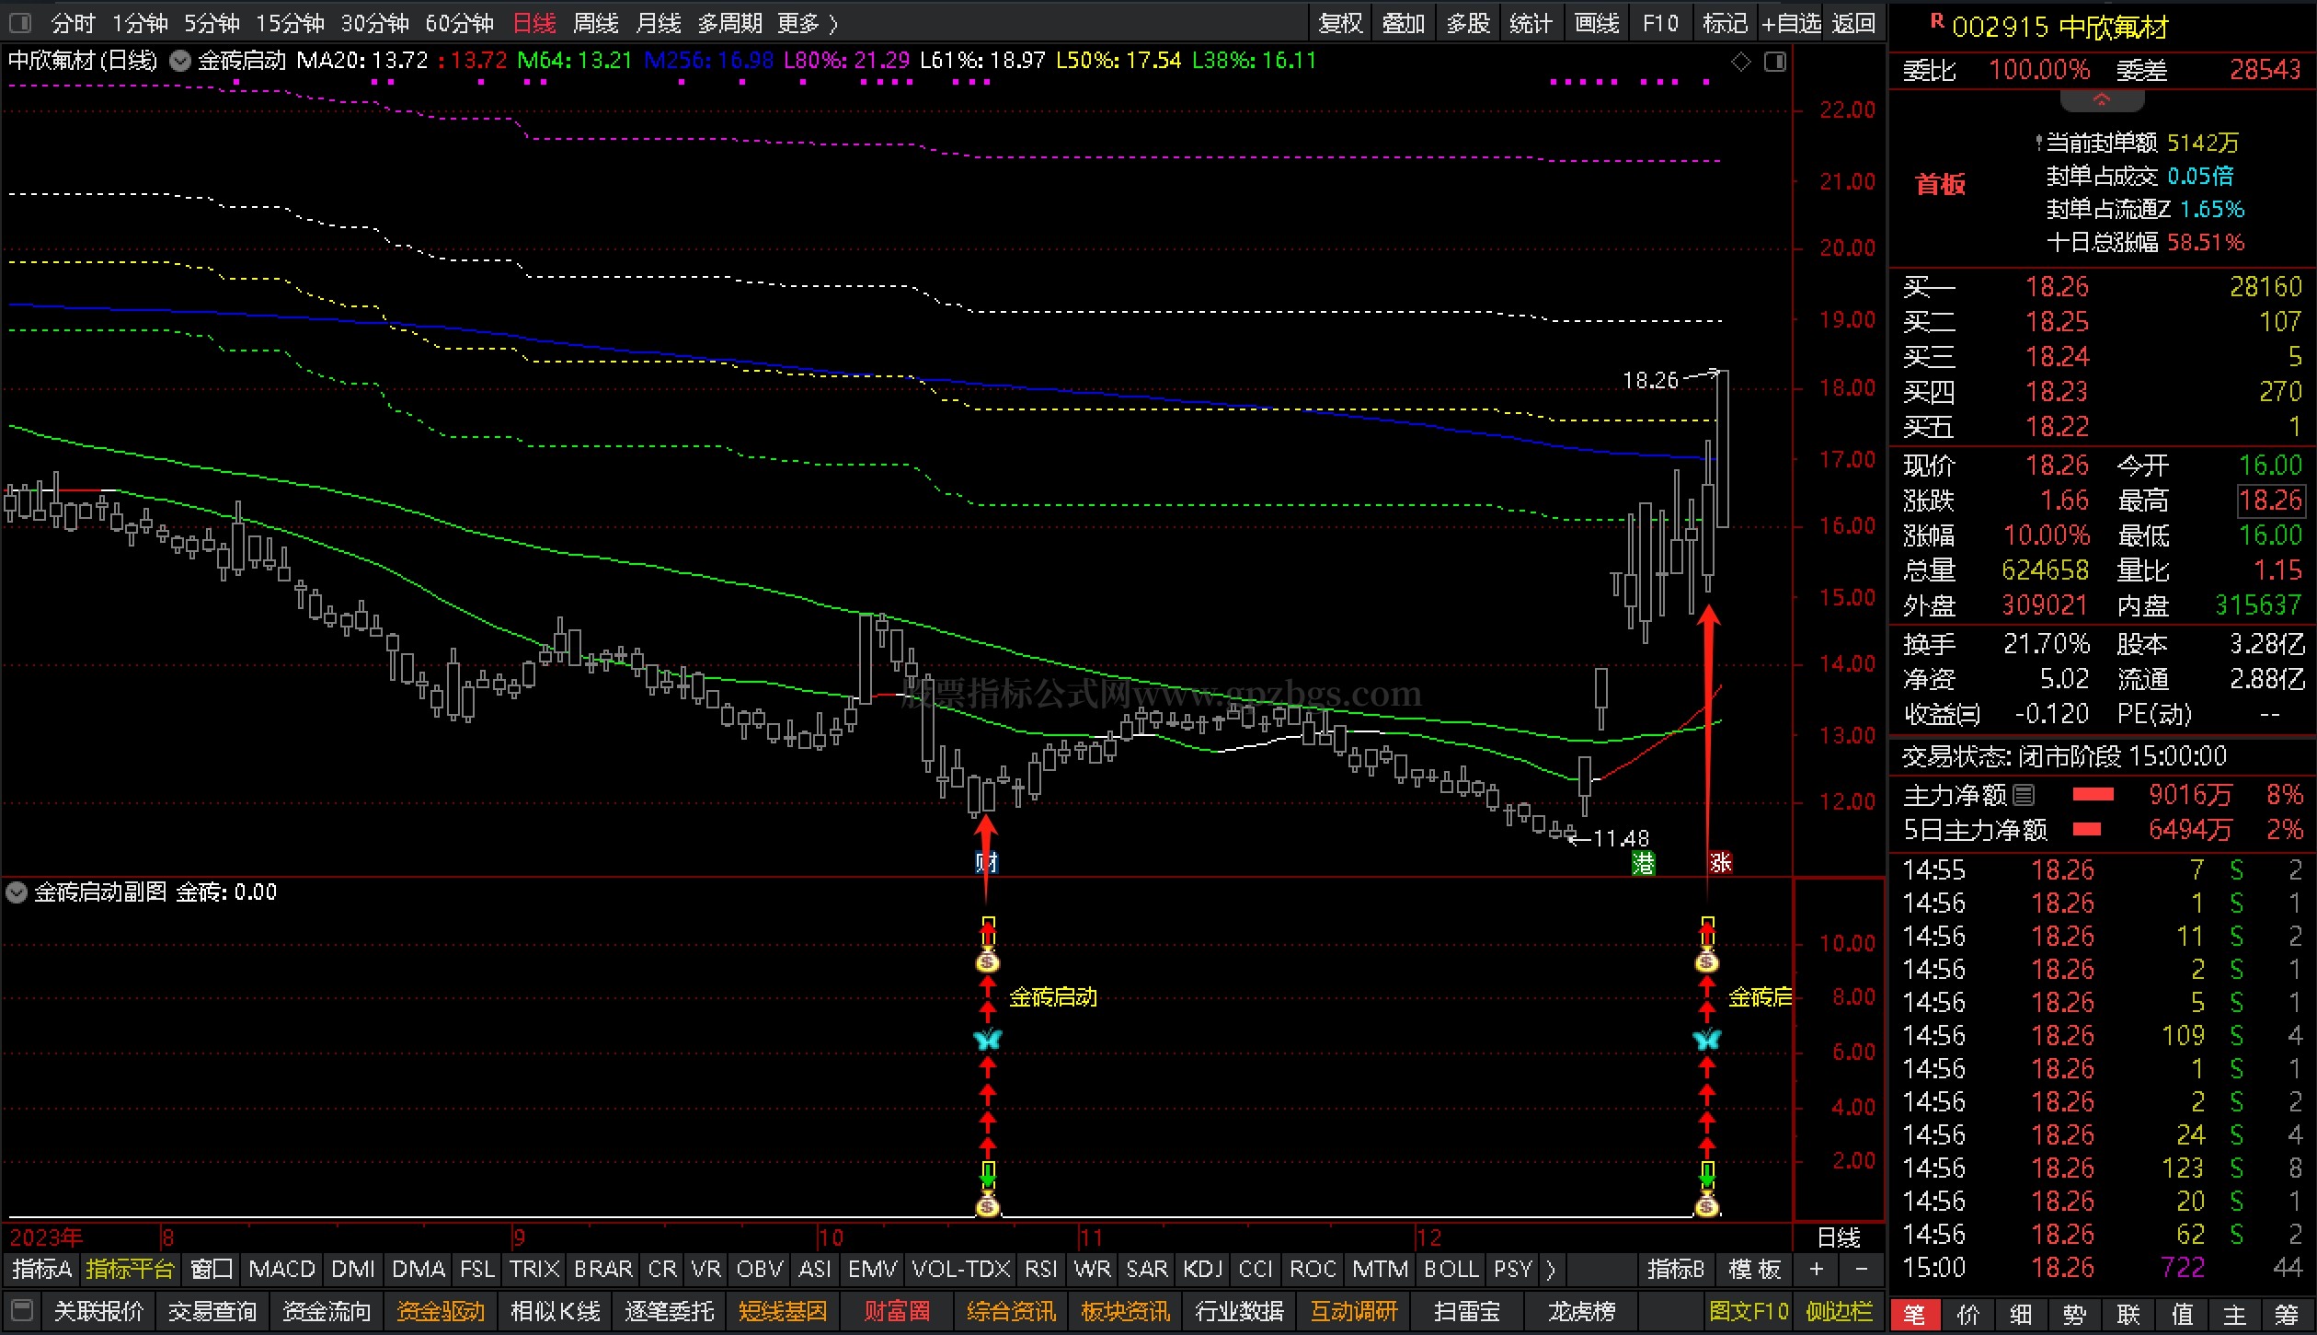The height and width of the screenshot is (1335, 2317).
Task: Click the 首板 label
Action: [1940, 185]
